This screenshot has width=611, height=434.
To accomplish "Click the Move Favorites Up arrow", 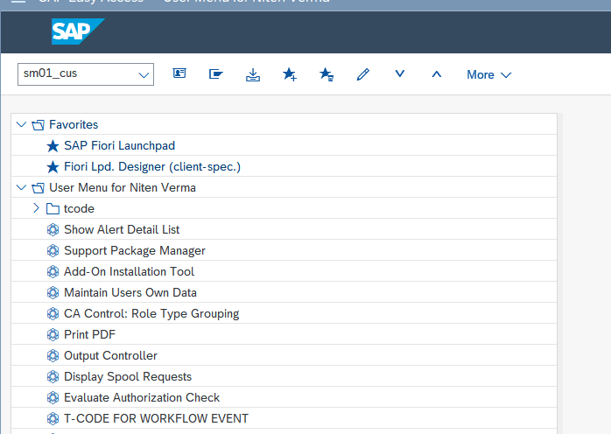I will coord(437,74).
